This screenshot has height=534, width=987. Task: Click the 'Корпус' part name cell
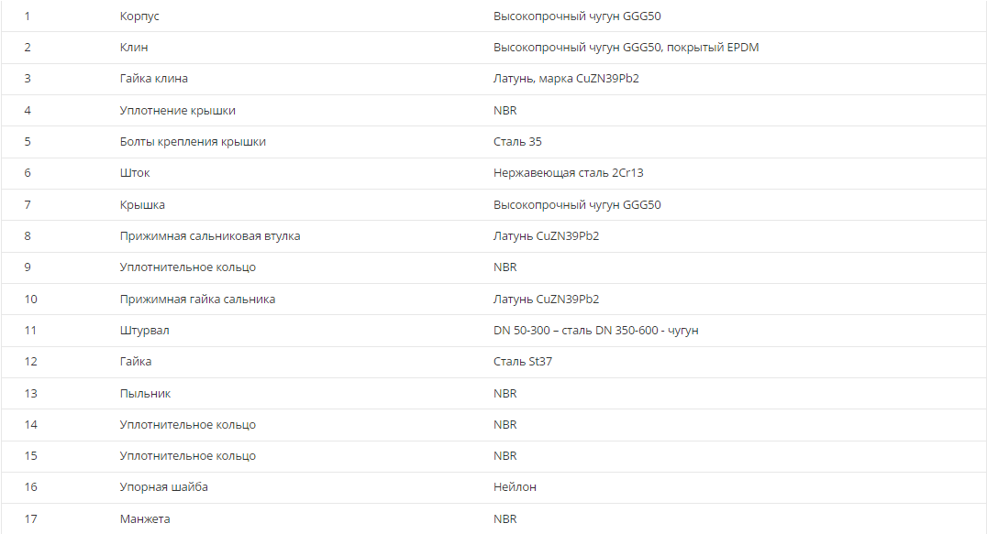click(139, 16)
